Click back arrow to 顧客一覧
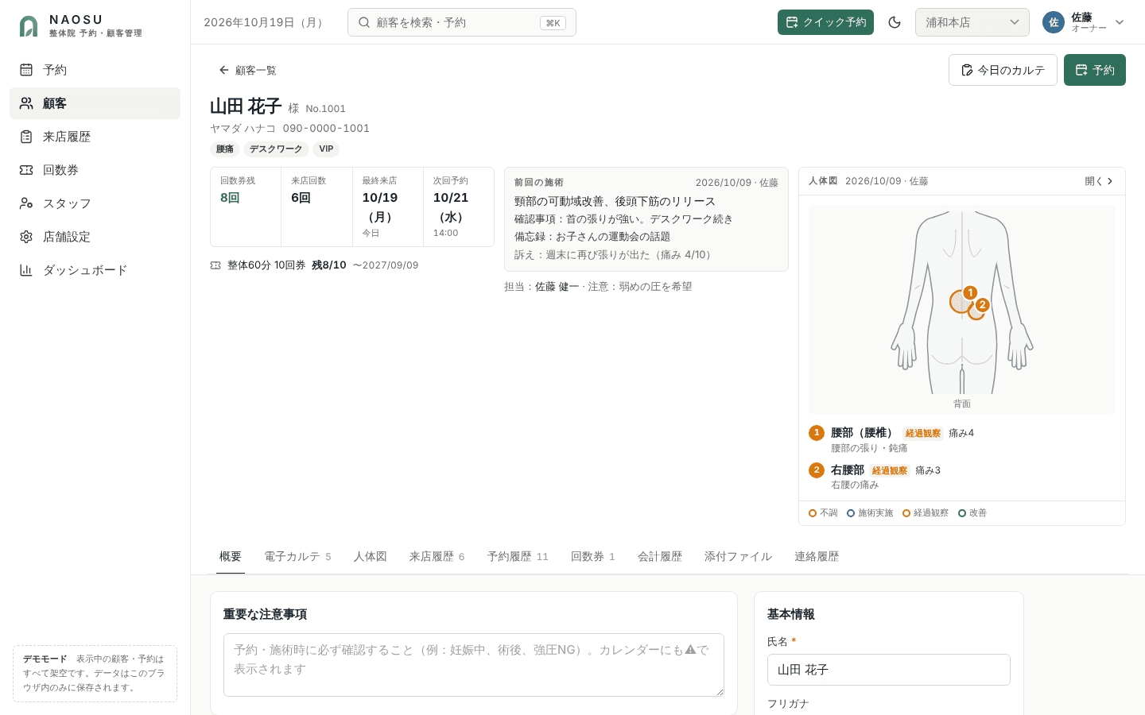The width and height of the screenshot is (1145, 715). pos(223,70)
